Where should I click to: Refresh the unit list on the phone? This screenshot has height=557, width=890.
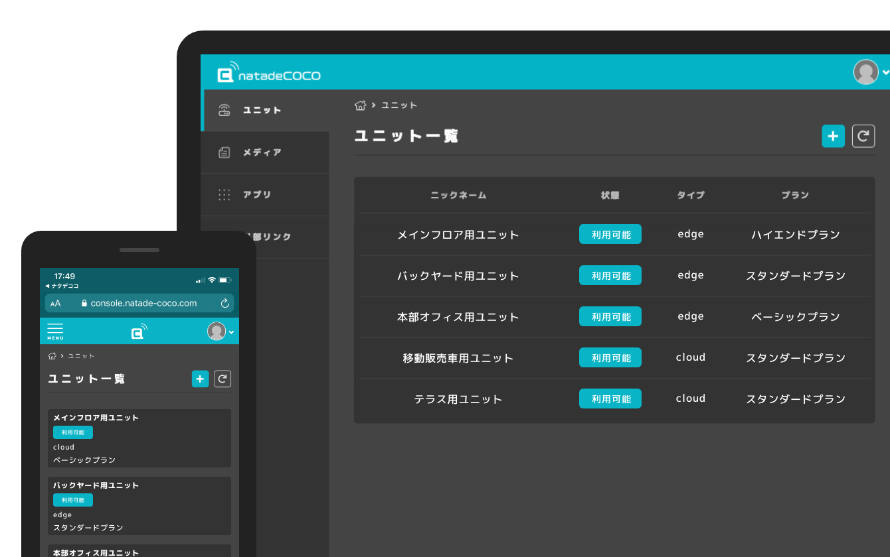click(x=222, y=379)
